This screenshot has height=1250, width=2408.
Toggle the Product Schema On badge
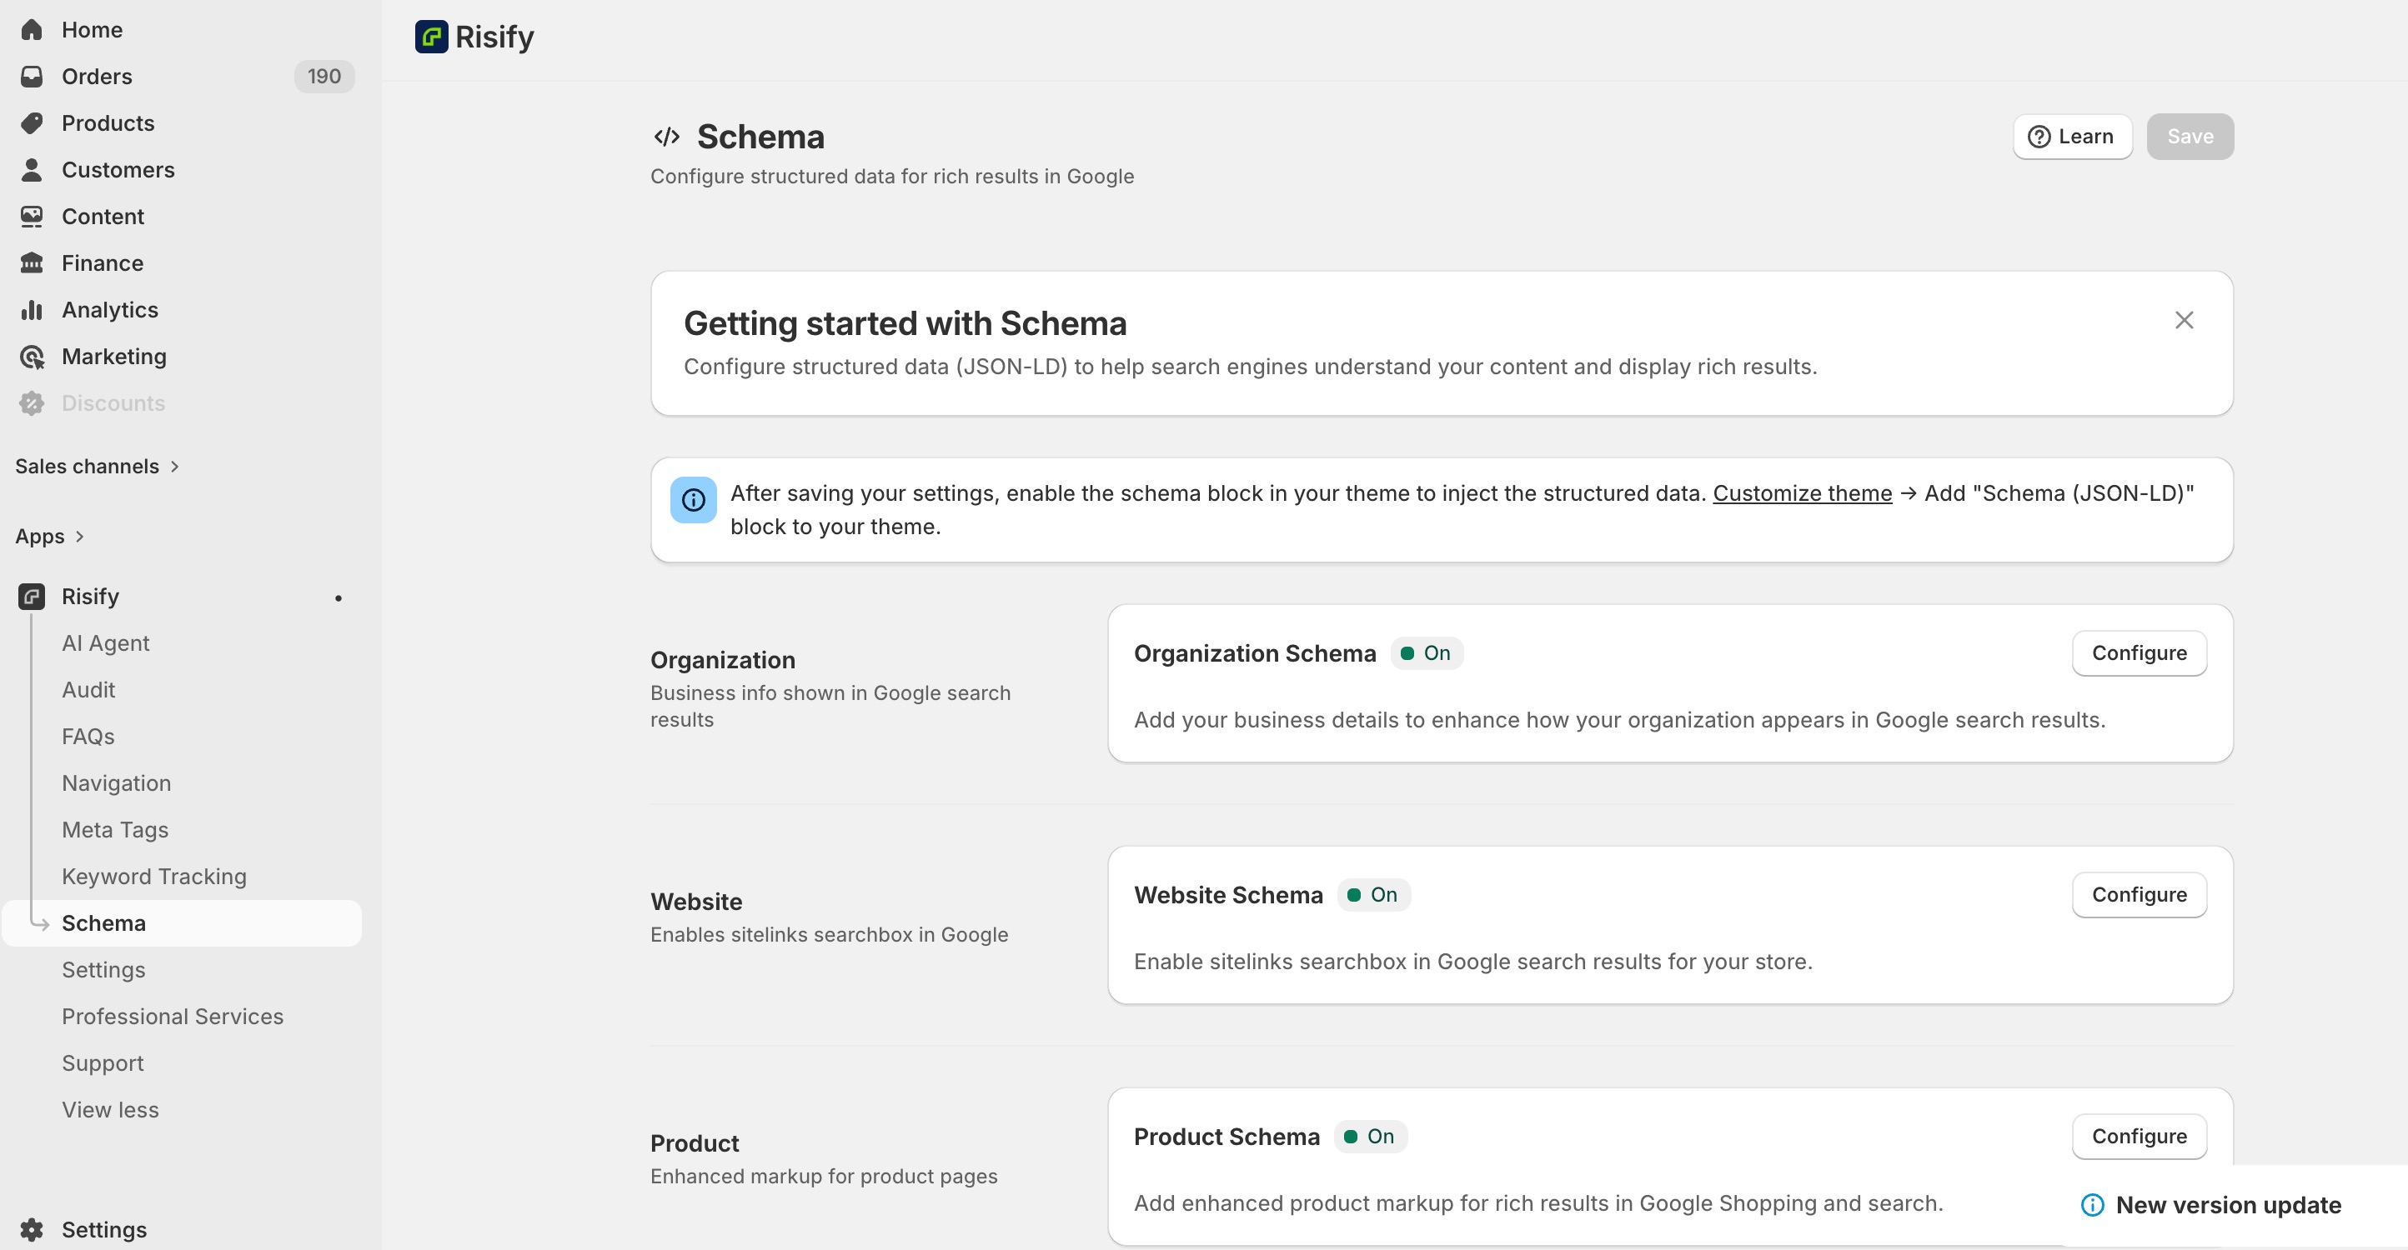pos(1371,1136)
